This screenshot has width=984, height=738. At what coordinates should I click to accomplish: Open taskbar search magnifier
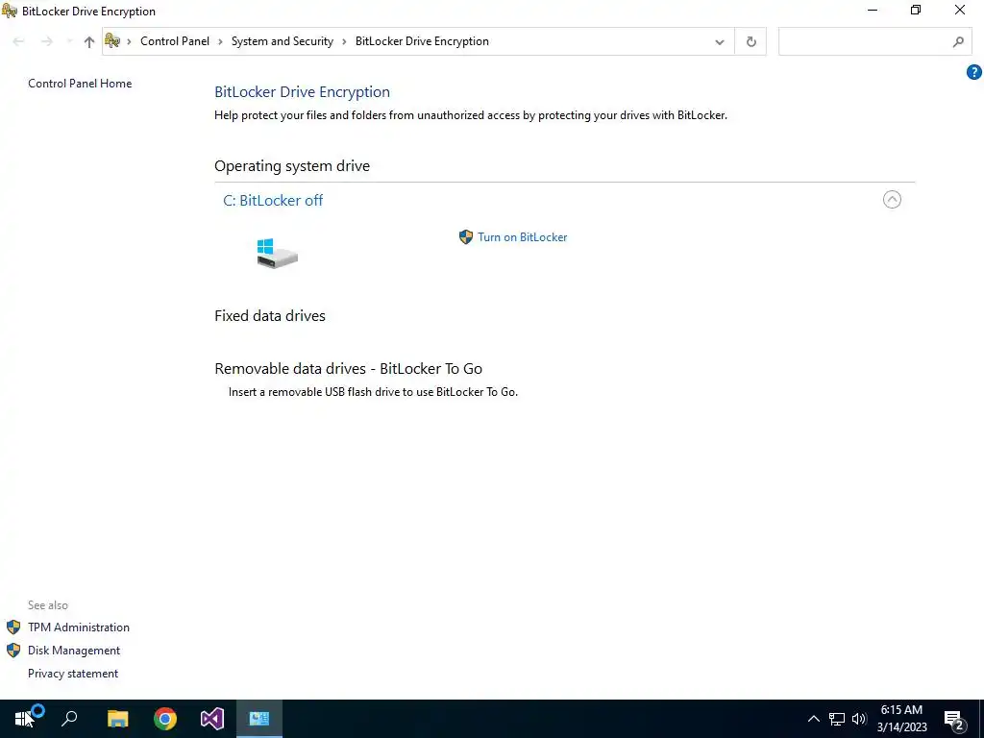click(69, 719)
